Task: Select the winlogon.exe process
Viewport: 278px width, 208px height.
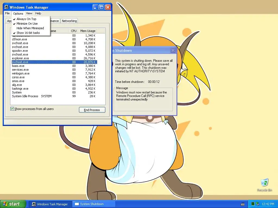Action: click(x=54, y=73)
